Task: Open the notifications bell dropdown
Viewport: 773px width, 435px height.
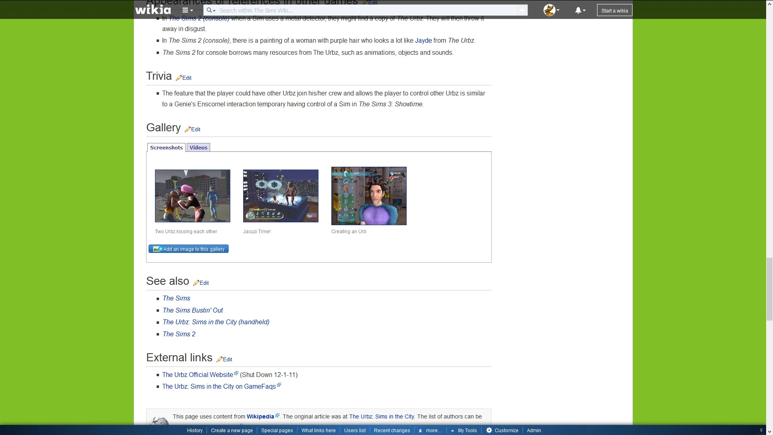Action: (x=580, y=10)
